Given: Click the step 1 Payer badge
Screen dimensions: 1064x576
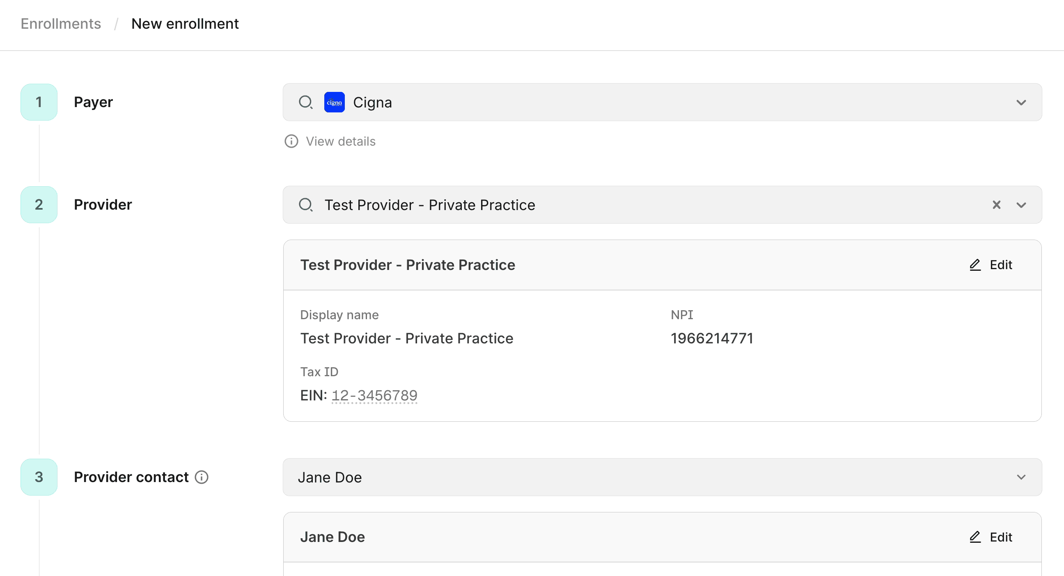Looking at the screenshot, I should coord(39,102).
